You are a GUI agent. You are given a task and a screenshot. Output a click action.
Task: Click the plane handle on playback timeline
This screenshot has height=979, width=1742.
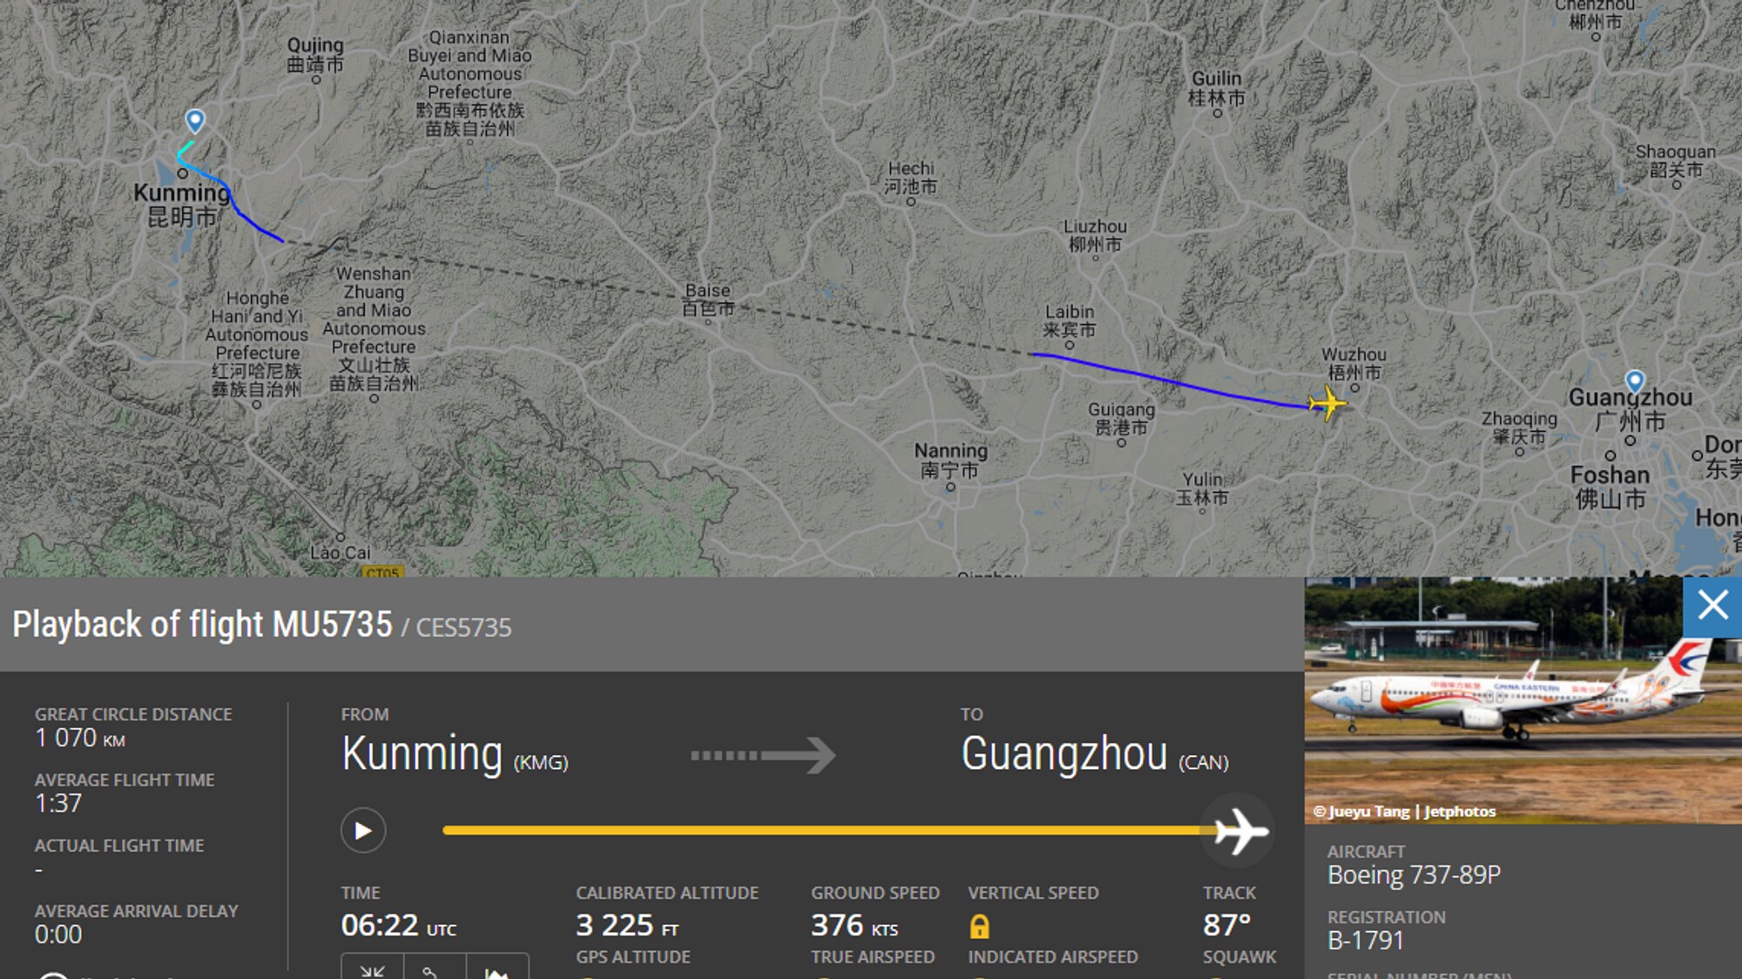pos(1240,831)
